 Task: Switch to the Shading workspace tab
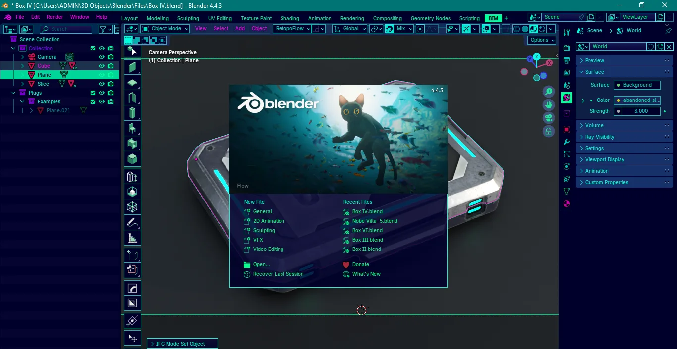coord(290,18)
